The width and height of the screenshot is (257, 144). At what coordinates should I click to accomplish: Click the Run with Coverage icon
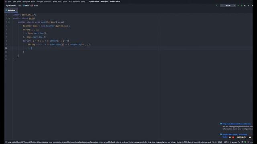tap(245, 6)
